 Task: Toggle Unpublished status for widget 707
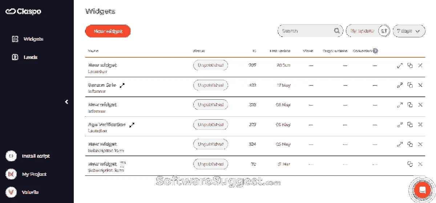click(x=210, y=66)
